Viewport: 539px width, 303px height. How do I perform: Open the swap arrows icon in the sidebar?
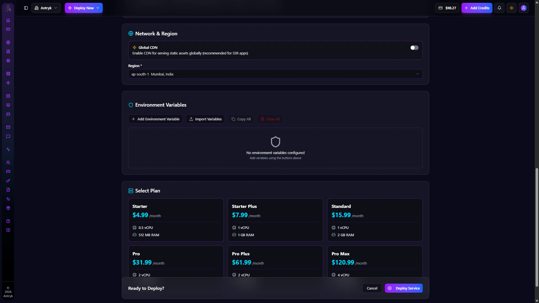point(8,199)
